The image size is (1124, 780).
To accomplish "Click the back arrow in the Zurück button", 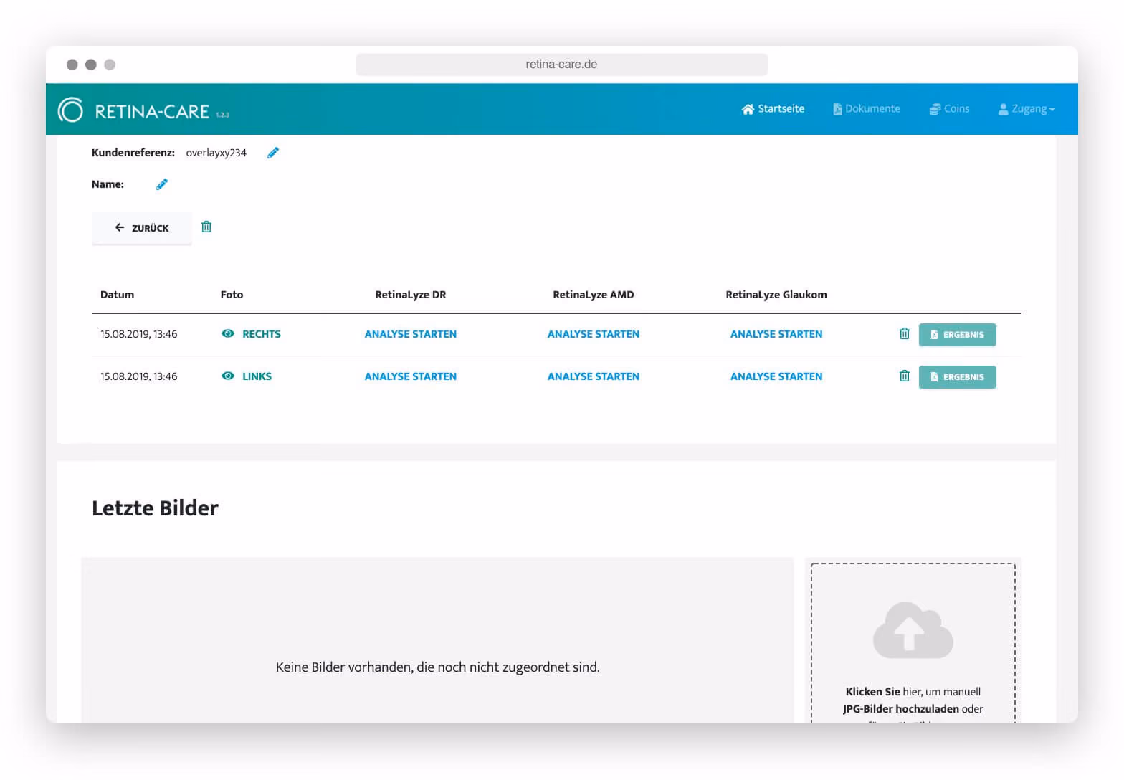I will 120,227.
